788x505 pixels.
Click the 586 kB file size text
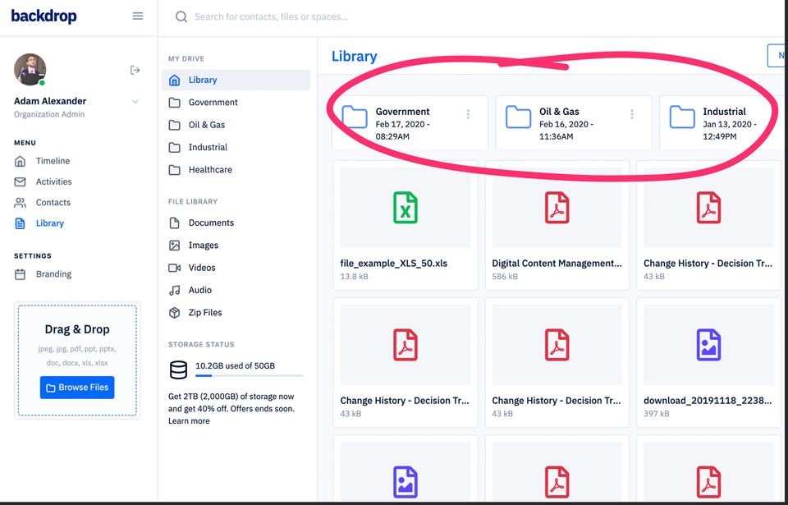(x=505, y=277)
